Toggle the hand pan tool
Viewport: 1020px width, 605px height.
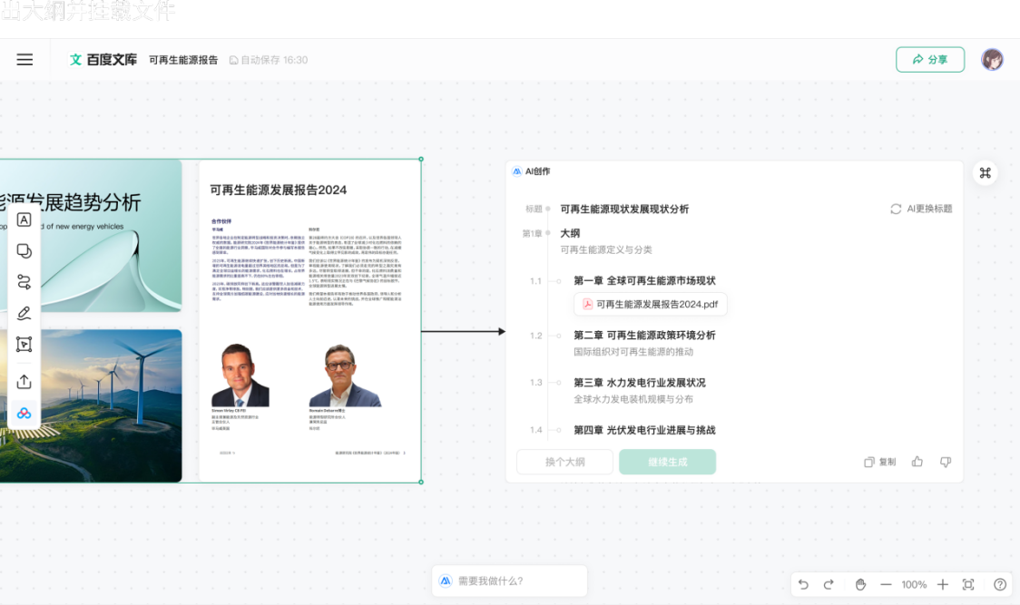(x=860, y=585)
